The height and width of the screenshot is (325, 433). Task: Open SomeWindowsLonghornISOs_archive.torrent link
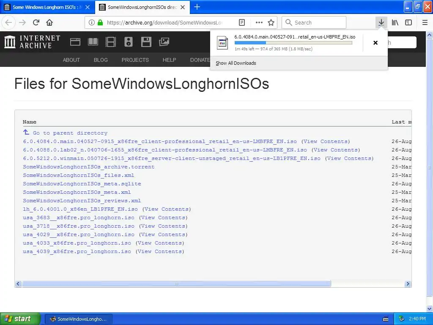[89, 167]
